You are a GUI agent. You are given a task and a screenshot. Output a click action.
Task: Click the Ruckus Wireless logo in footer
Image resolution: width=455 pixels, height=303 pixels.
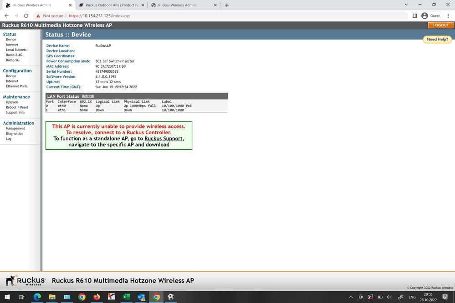(26, 280)
